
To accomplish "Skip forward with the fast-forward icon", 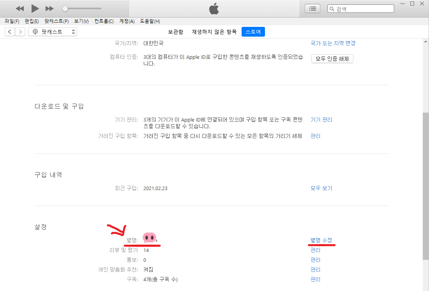I will (x=49, y=9).
